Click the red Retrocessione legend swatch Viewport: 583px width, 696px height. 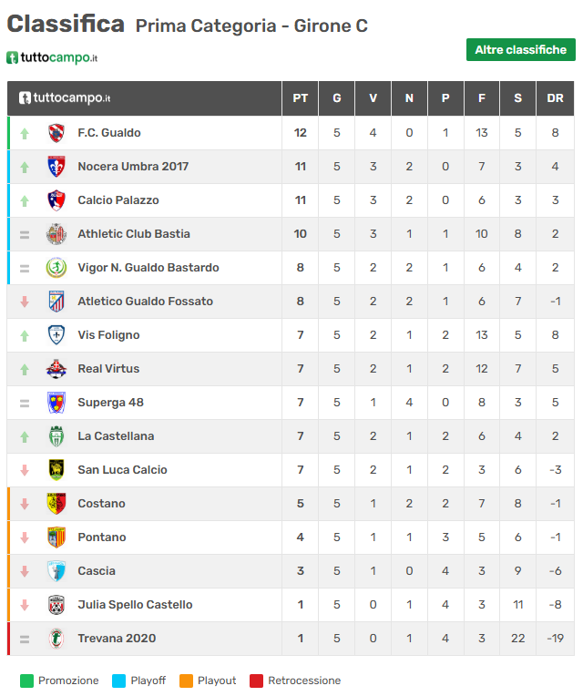coord(257,681)
